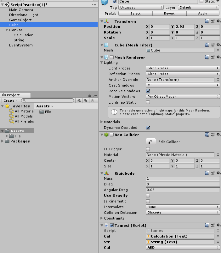Viewport: 221px width, 253px height.
Task: Pick Cal field object selector circle
Action: click(x=218, y=236)
